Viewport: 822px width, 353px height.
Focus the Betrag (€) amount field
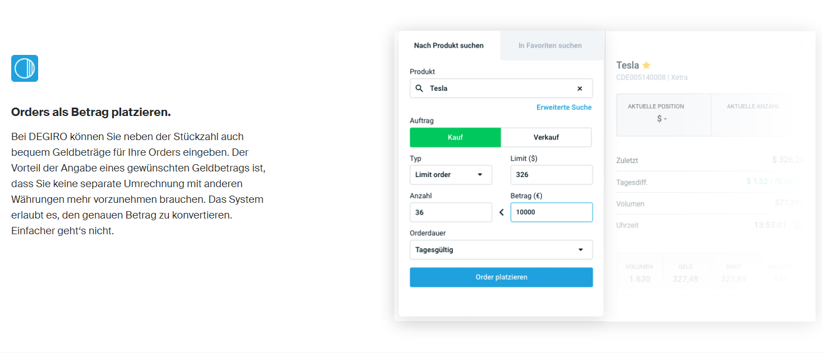click(x=551, y=212)
